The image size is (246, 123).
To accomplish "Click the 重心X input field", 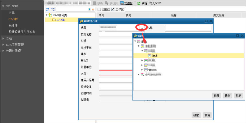I will 116,60.
